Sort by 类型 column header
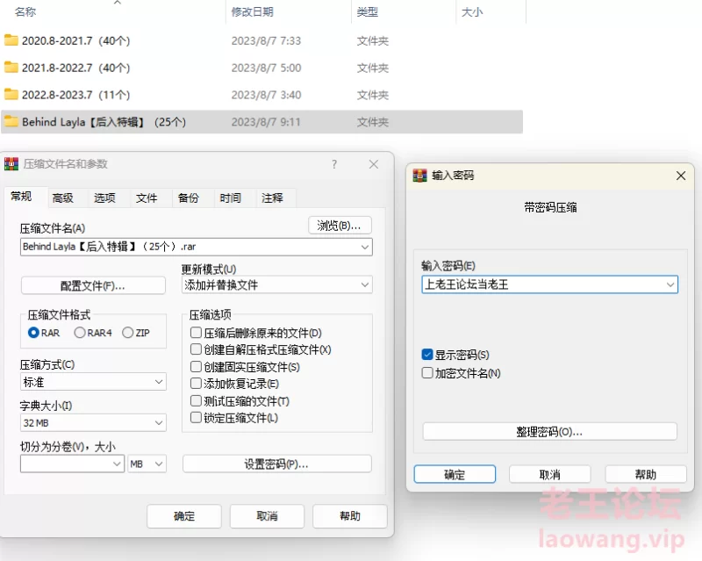 368,11
